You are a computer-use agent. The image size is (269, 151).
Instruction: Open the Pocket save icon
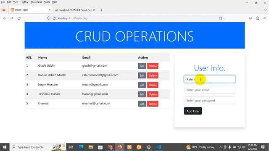point(251,18)
